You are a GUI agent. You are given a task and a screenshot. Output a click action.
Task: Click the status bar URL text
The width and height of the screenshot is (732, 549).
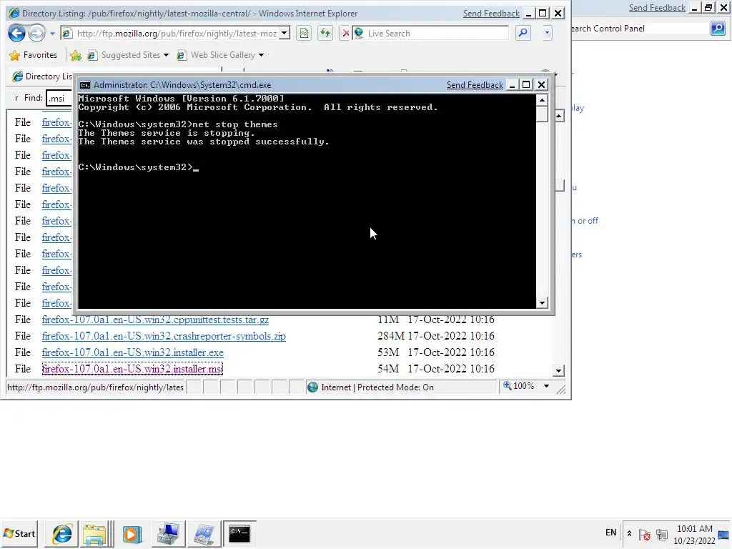click(x=95, y=387)
